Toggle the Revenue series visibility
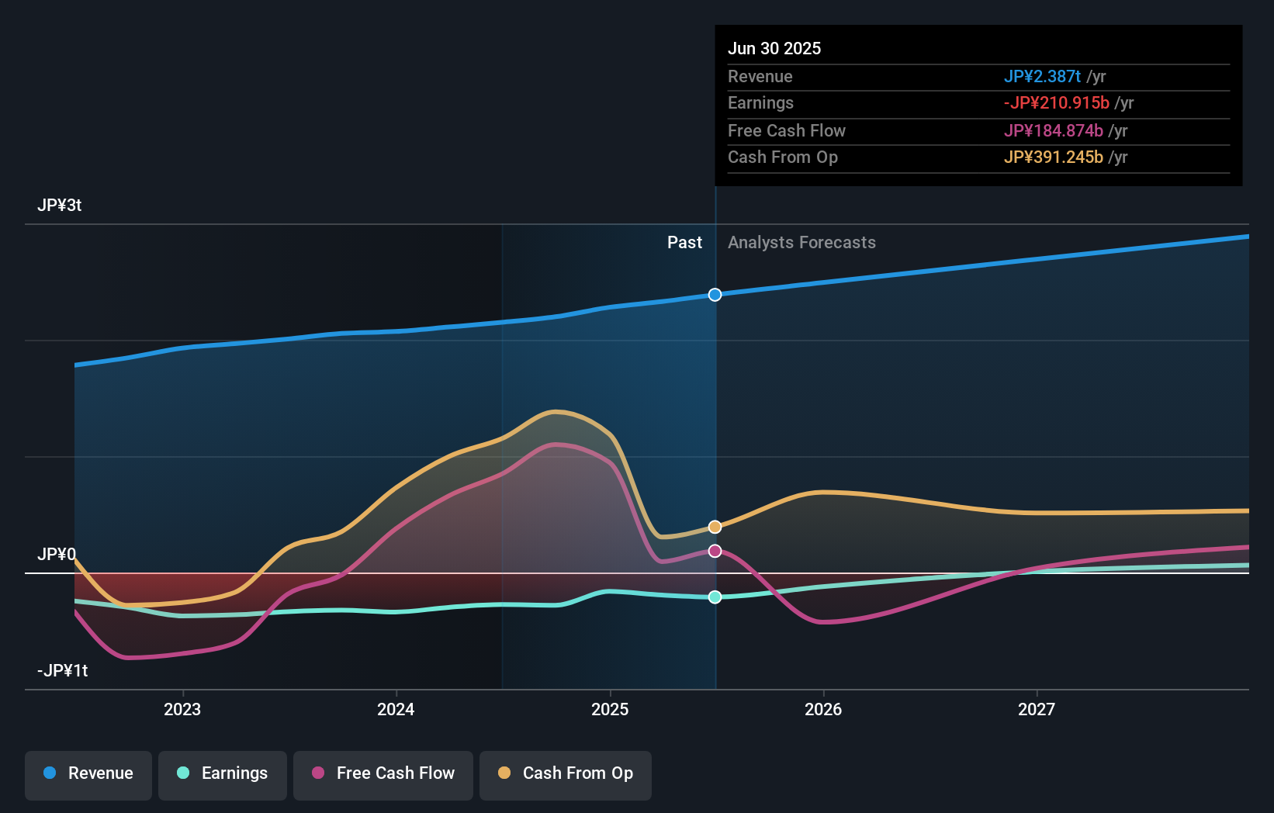 pyautogui.click(x=88, y=773)
